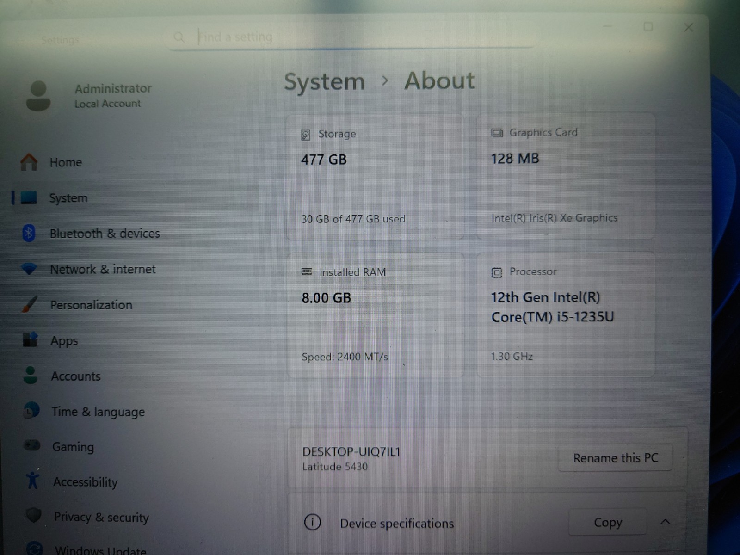Close the Settings window

pyautogui.click(x=689, y=27)
